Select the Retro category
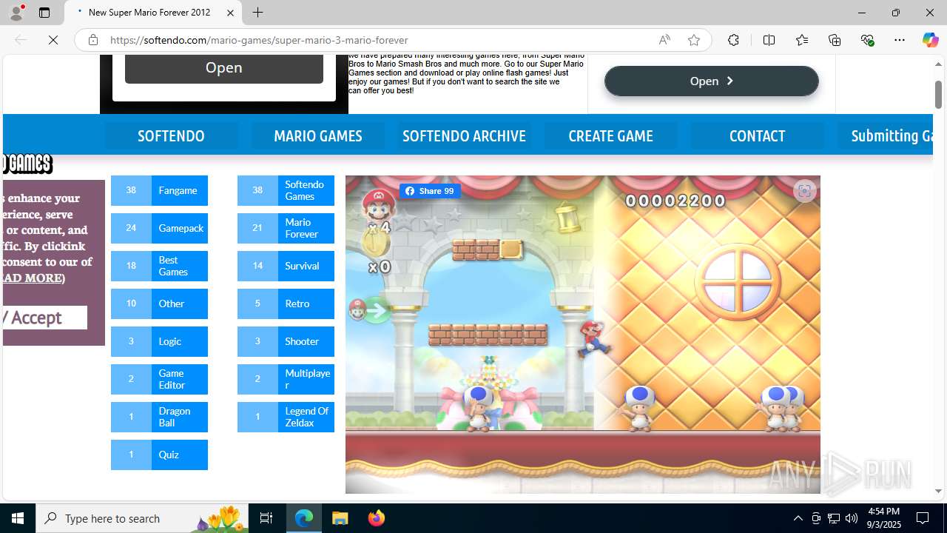 [x=286, y=304]
